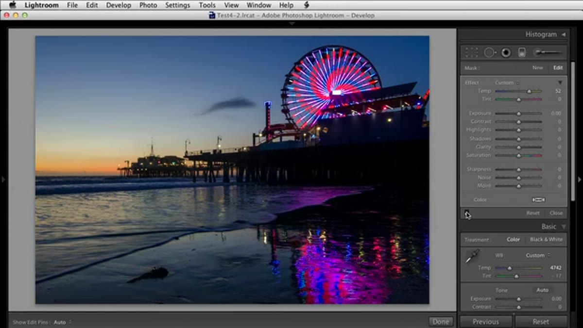583x328 pixels.
Task: Select the Adjustment Brush tool
Action: [x=548, y=52]
